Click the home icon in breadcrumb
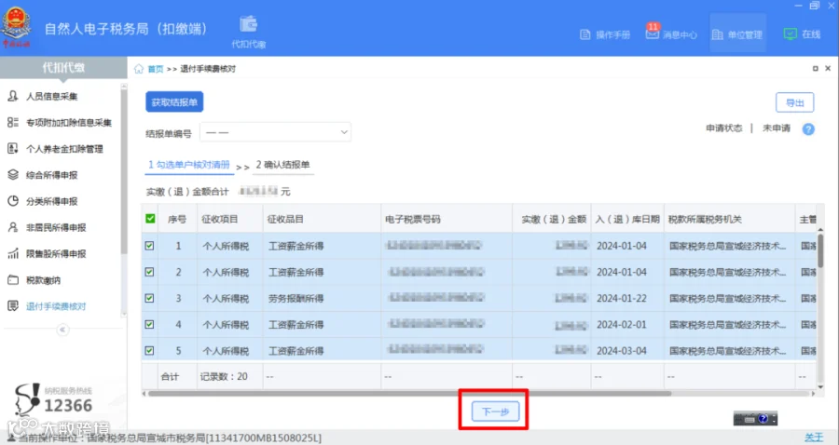 click(x=139, y=69)
